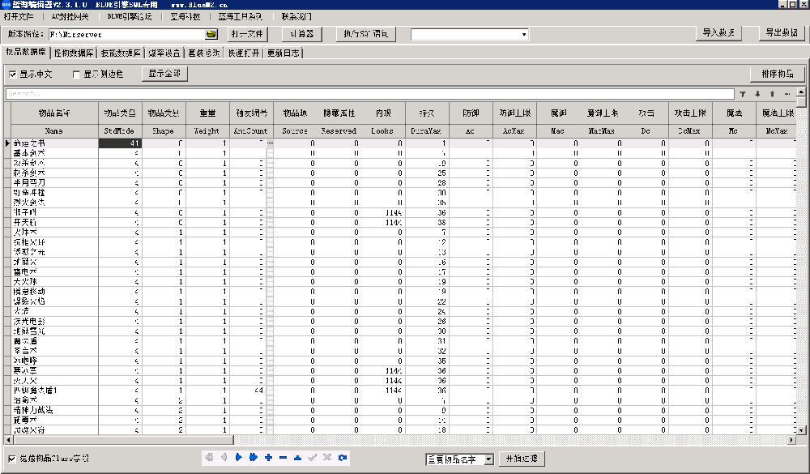Switch to the 物品数据库 tab

pos(26,52)
